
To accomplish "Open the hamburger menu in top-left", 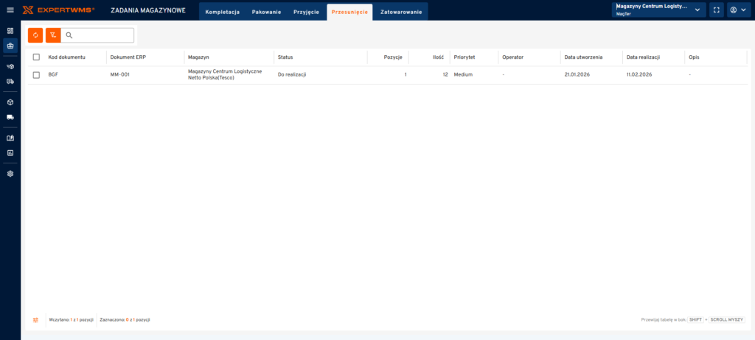I will (x=10, y=10).
